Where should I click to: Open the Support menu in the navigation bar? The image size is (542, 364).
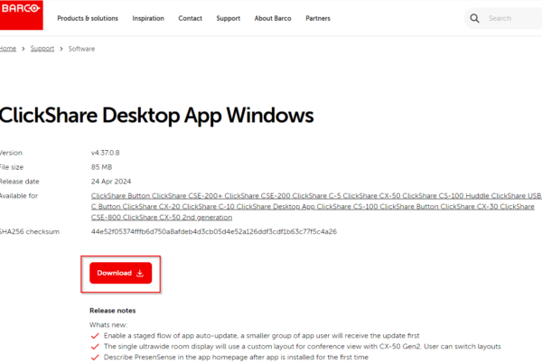click(229, 18)
